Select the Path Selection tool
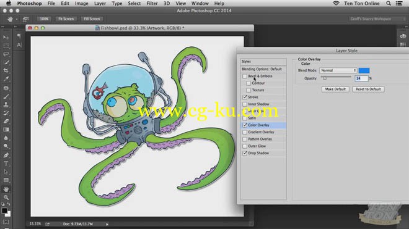The width and height of the screenshot is (409, 229). click(x=6, y=172)
